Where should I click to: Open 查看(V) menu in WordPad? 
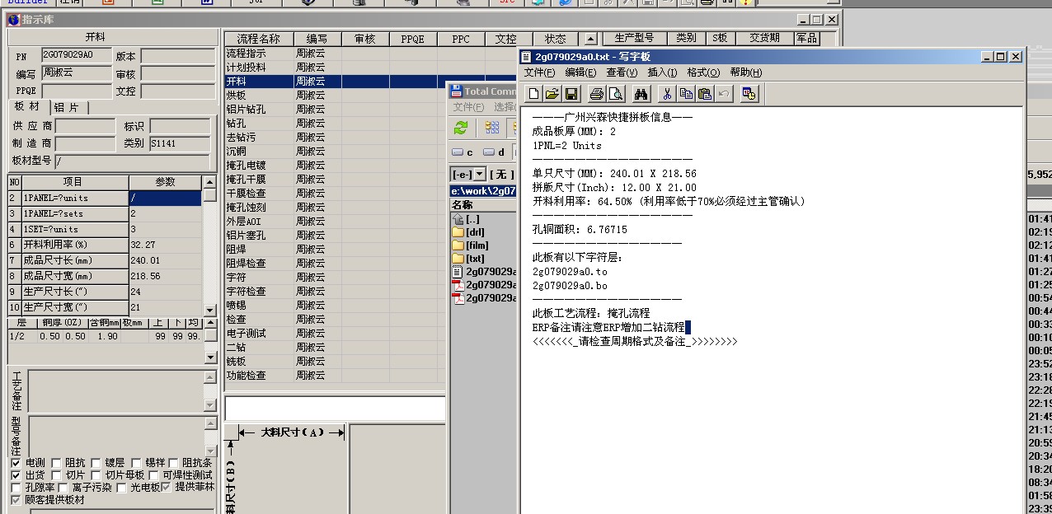[622, 72]
